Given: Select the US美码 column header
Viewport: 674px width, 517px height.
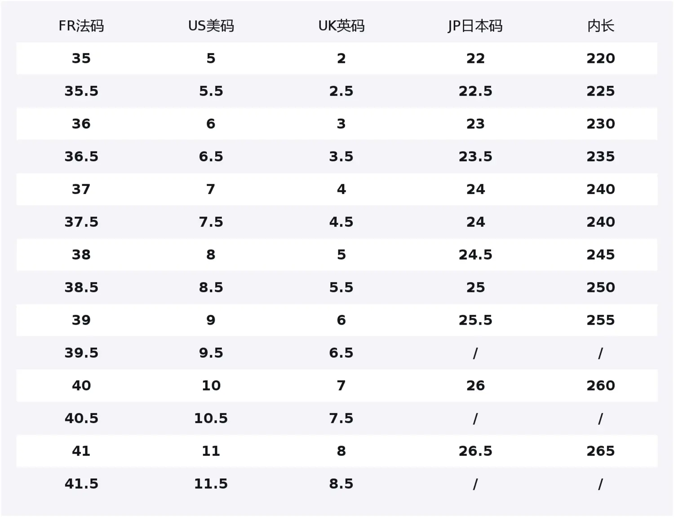Looking at the screenshot, I should point(211,26).
